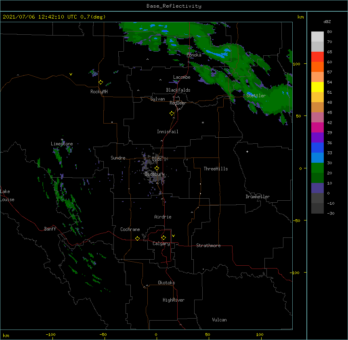Pick the red swatch in the dBZ legend
This screenshot has width=348, height=340.
317,57
